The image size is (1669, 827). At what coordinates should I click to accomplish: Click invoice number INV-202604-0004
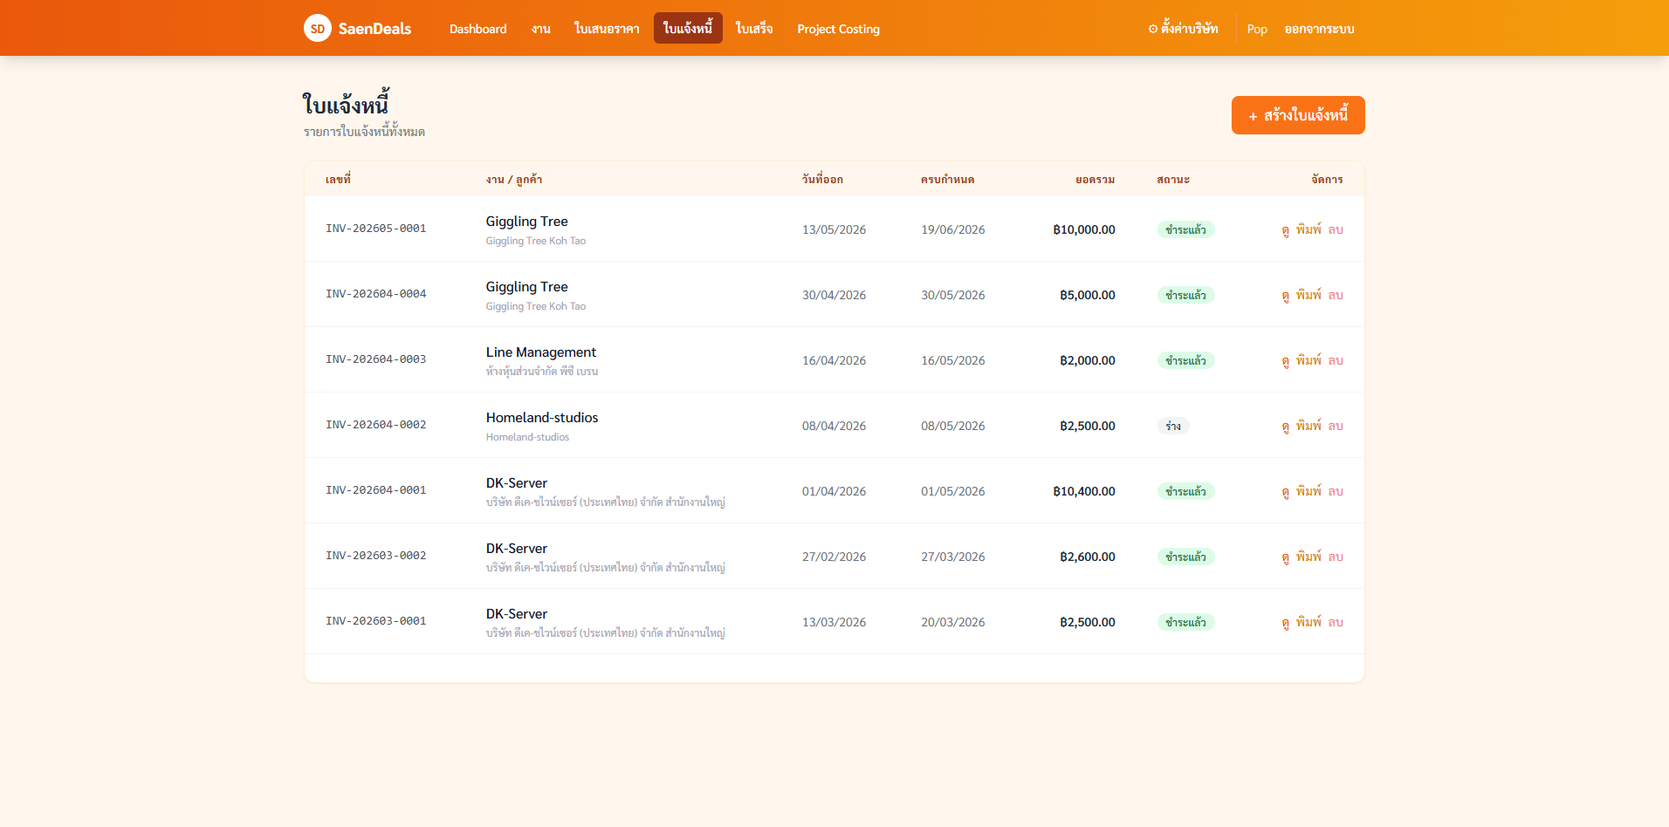tap(376, 294)
